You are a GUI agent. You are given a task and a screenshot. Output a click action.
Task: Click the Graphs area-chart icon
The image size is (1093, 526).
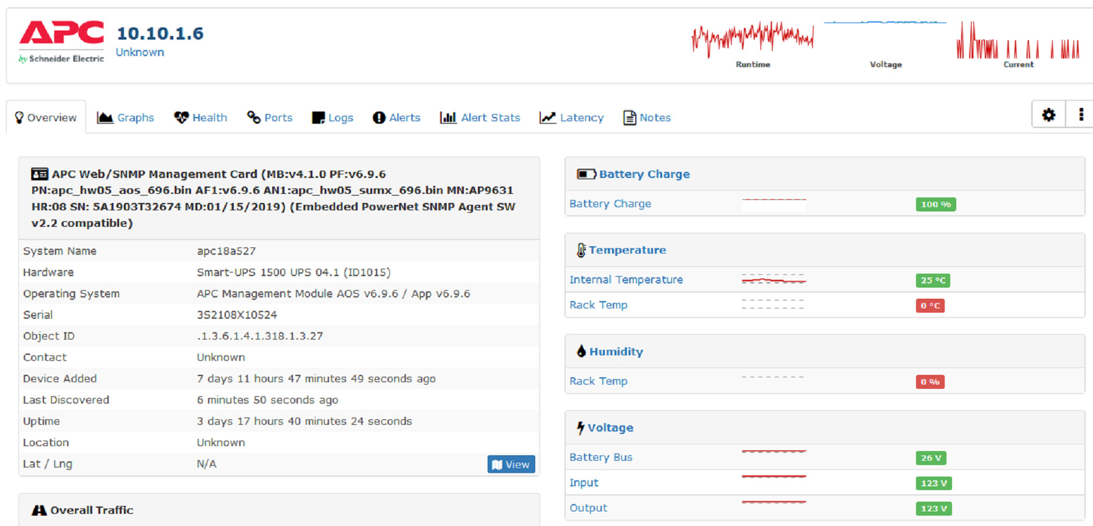click(105, 118)
